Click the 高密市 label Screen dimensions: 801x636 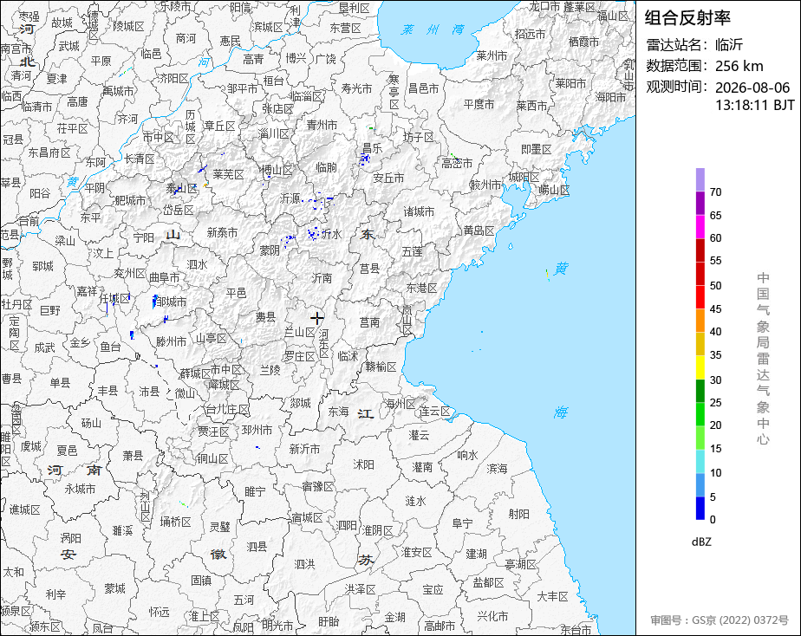(457, 164)
